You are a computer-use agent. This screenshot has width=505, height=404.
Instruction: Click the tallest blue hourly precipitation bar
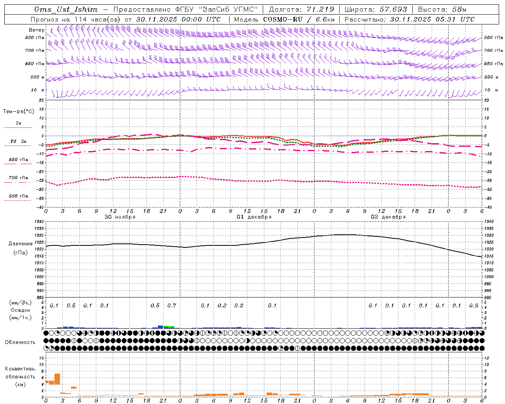coord(161,327)
